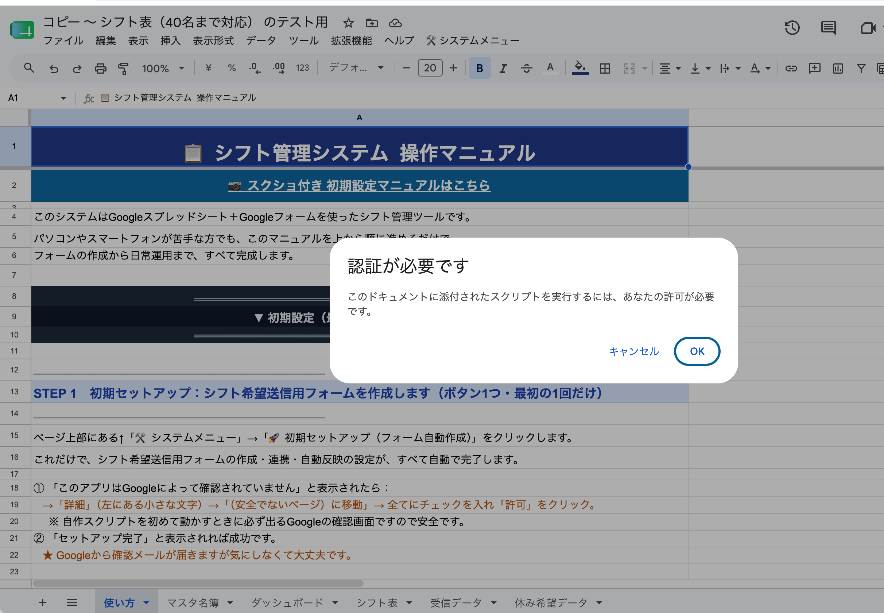The width and height of the screenshot is (884, 613).
Task: Click the name box showing A1
Action: (37, 98)
